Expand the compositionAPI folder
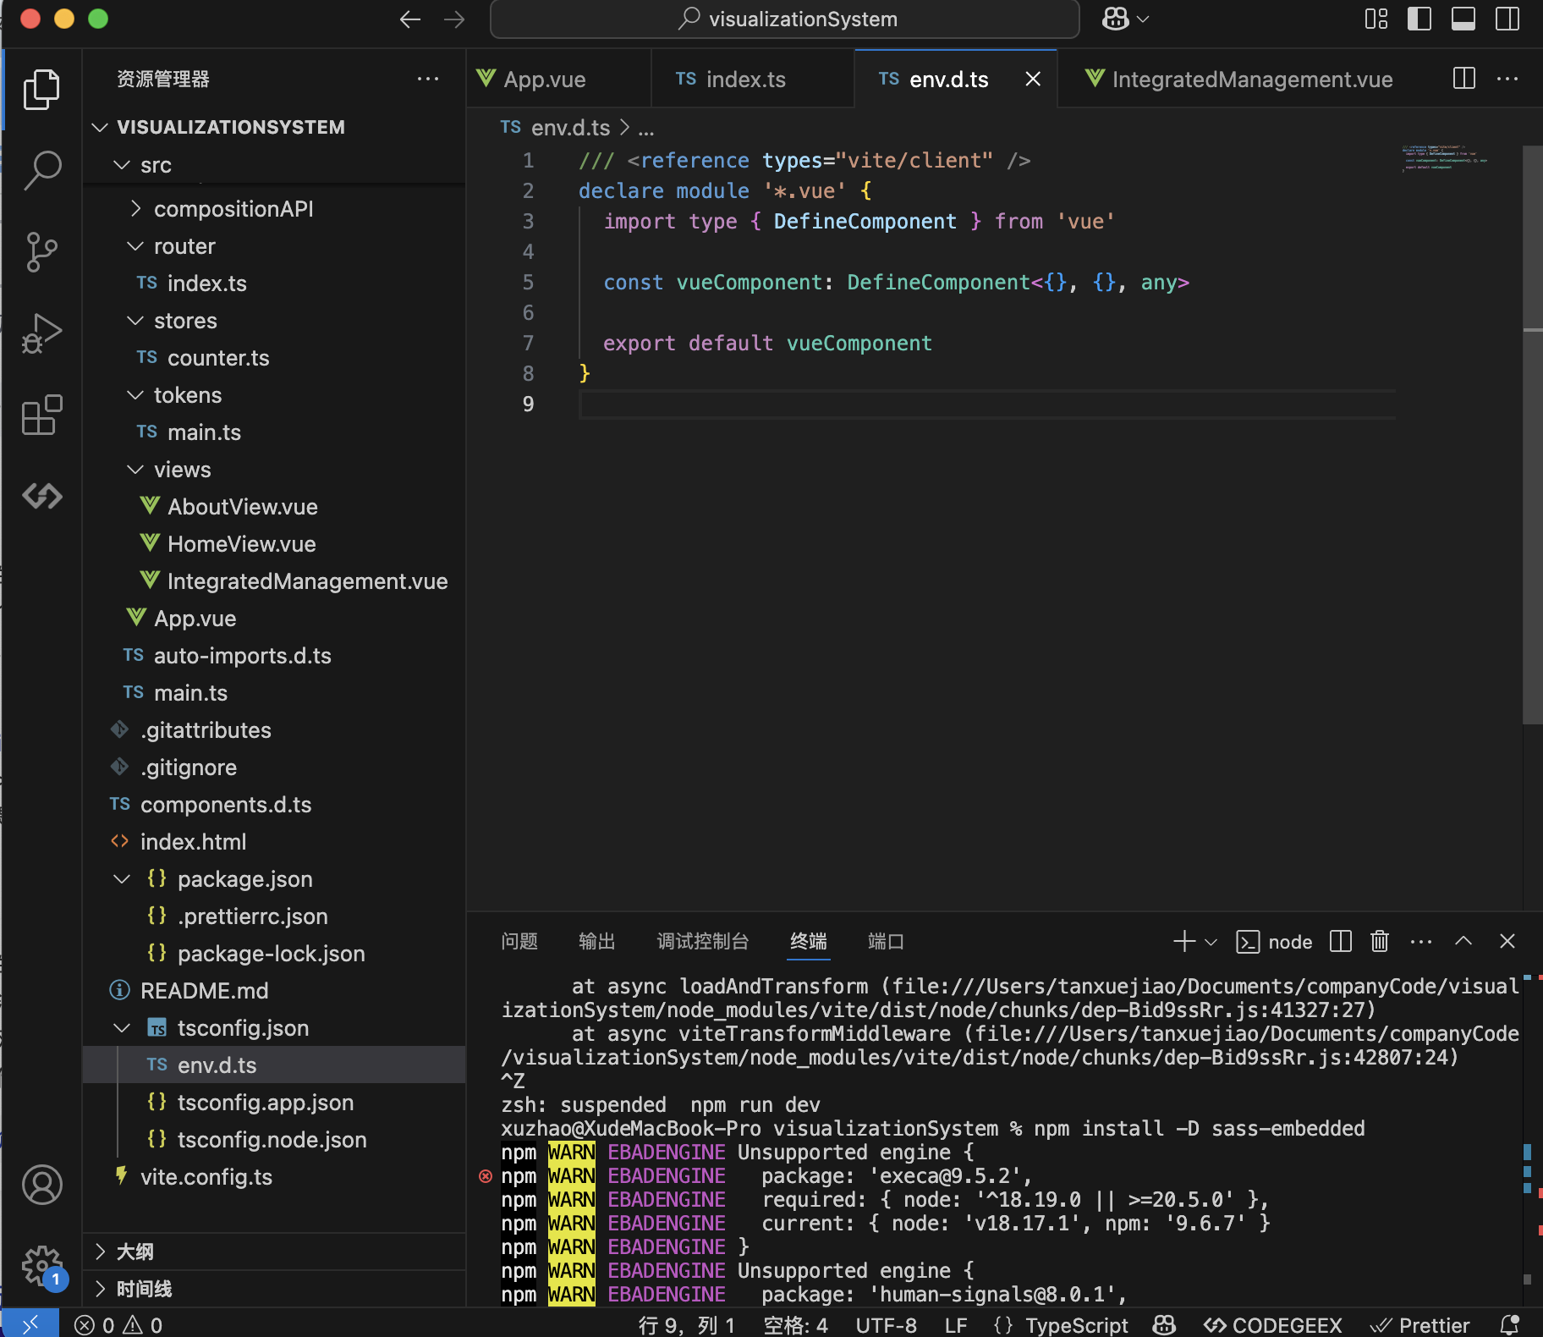 pos(135,208)
